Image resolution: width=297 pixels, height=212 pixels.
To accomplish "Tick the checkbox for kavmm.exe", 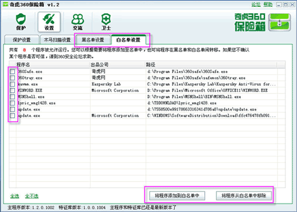I will click(13, 84).
